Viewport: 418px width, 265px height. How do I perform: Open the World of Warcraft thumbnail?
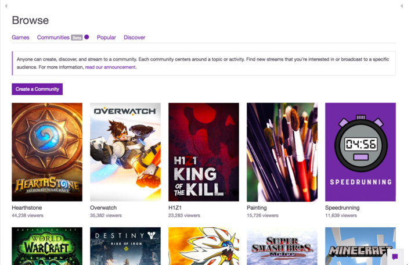tap(47, 246)
